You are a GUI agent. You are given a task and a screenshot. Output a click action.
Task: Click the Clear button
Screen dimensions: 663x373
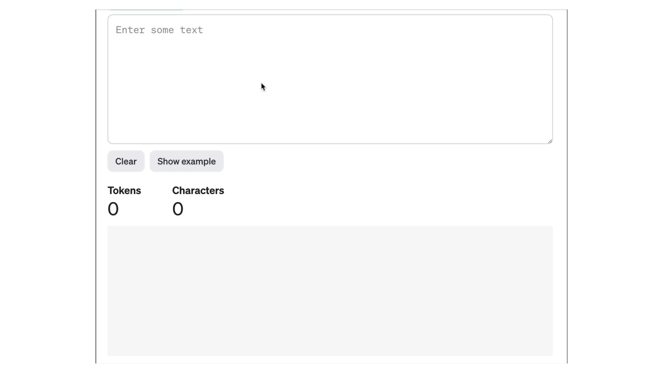(x=126, y=161)
